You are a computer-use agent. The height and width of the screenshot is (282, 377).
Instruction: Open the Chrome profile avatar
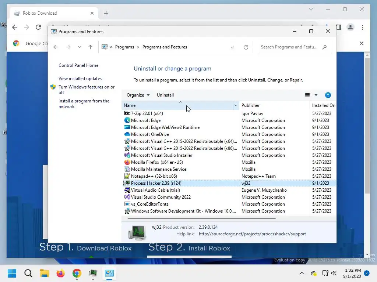click(350, 27)
